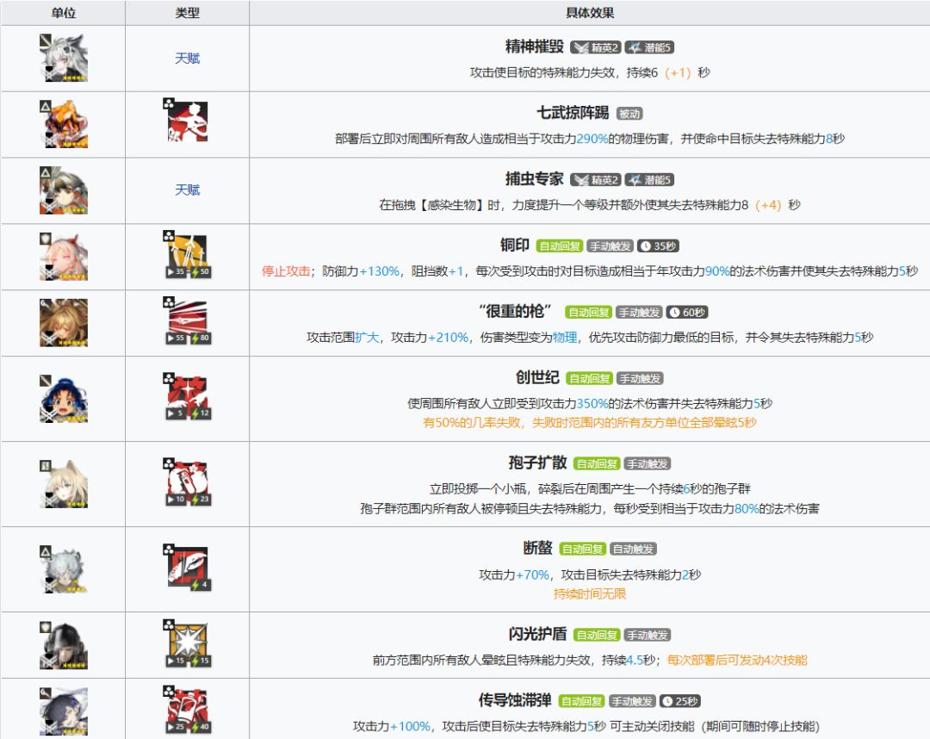Viewport: 930px width, 739px height.
Task: Select the 闪光护盾 skill name
Action: (538, 634)
